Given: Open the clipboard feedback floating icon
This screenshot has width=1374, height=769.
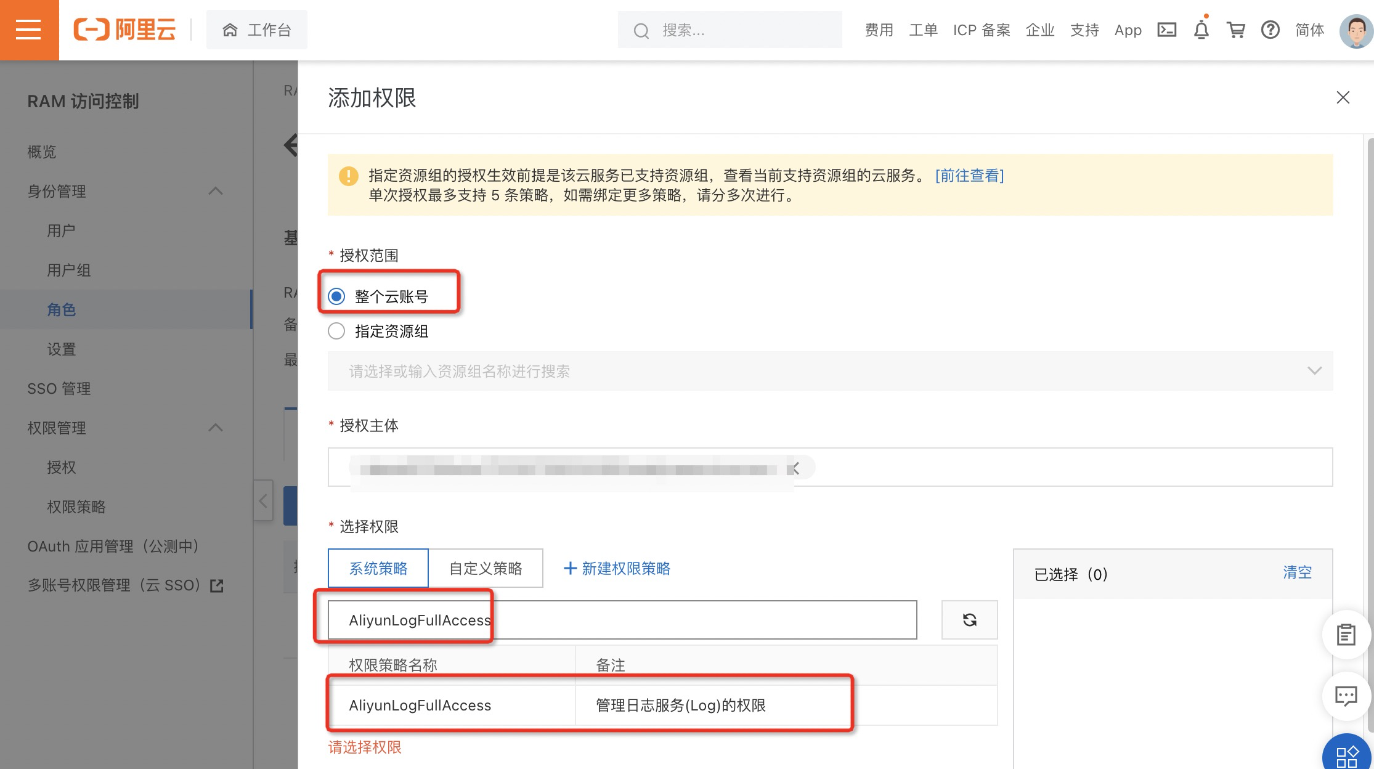Looking at the screenshot, I should [1346, 635].
